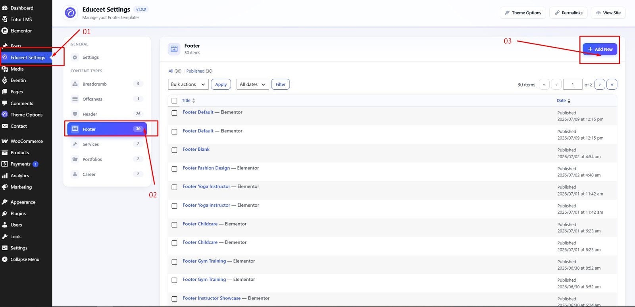635x307 pixels.
Task: Go to the next page arrow
Action: pyautogui.click(x=600, y=84)
